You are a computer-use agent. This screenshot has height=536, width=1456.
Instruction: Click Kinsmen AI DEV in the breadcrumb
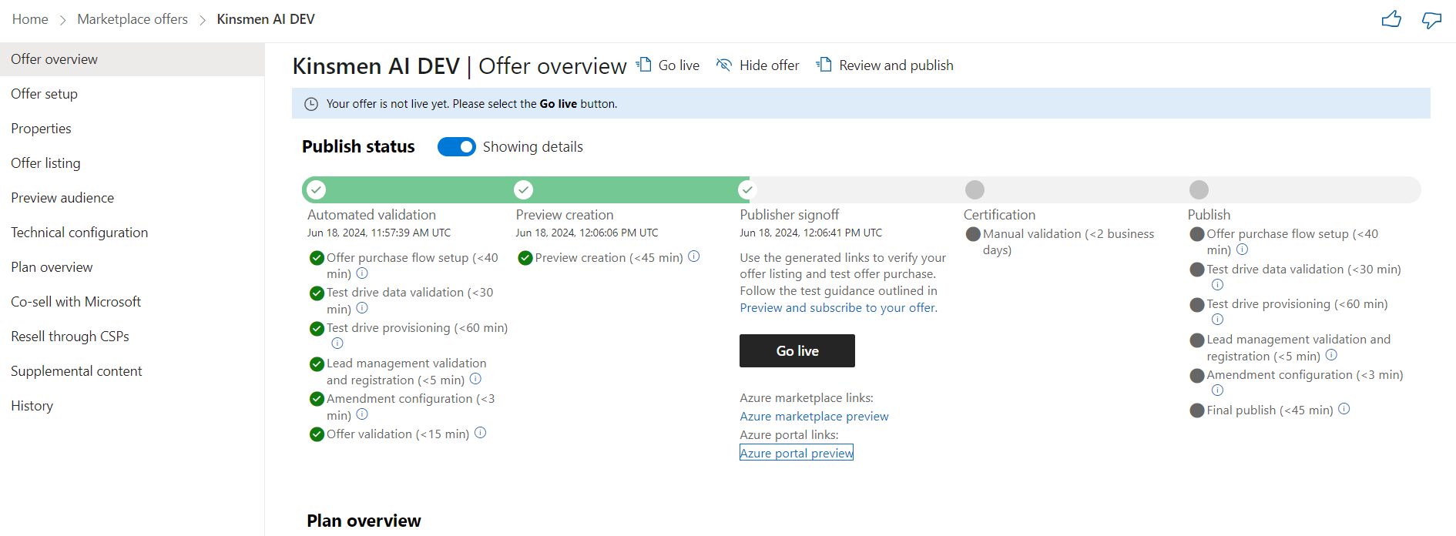[x=266, y=19]
